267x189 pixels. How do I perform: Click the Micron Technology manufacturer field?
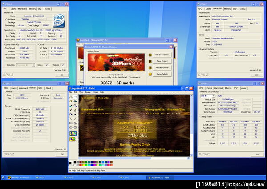228,106
